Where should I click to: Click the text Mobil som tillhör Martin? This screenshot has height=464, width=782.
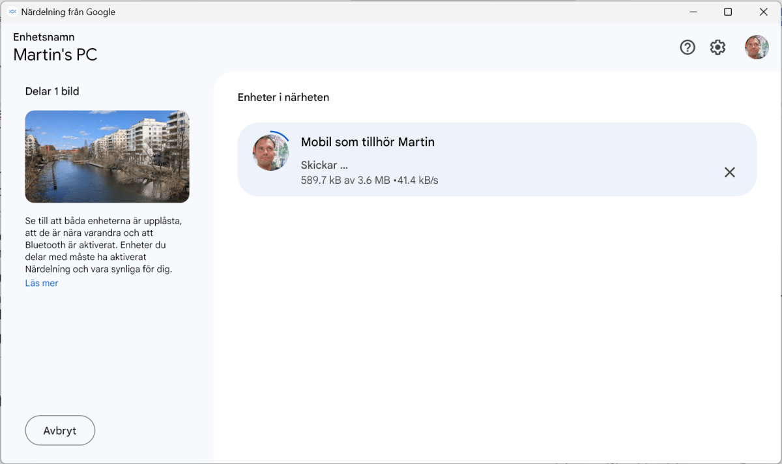tap(368, 142)
